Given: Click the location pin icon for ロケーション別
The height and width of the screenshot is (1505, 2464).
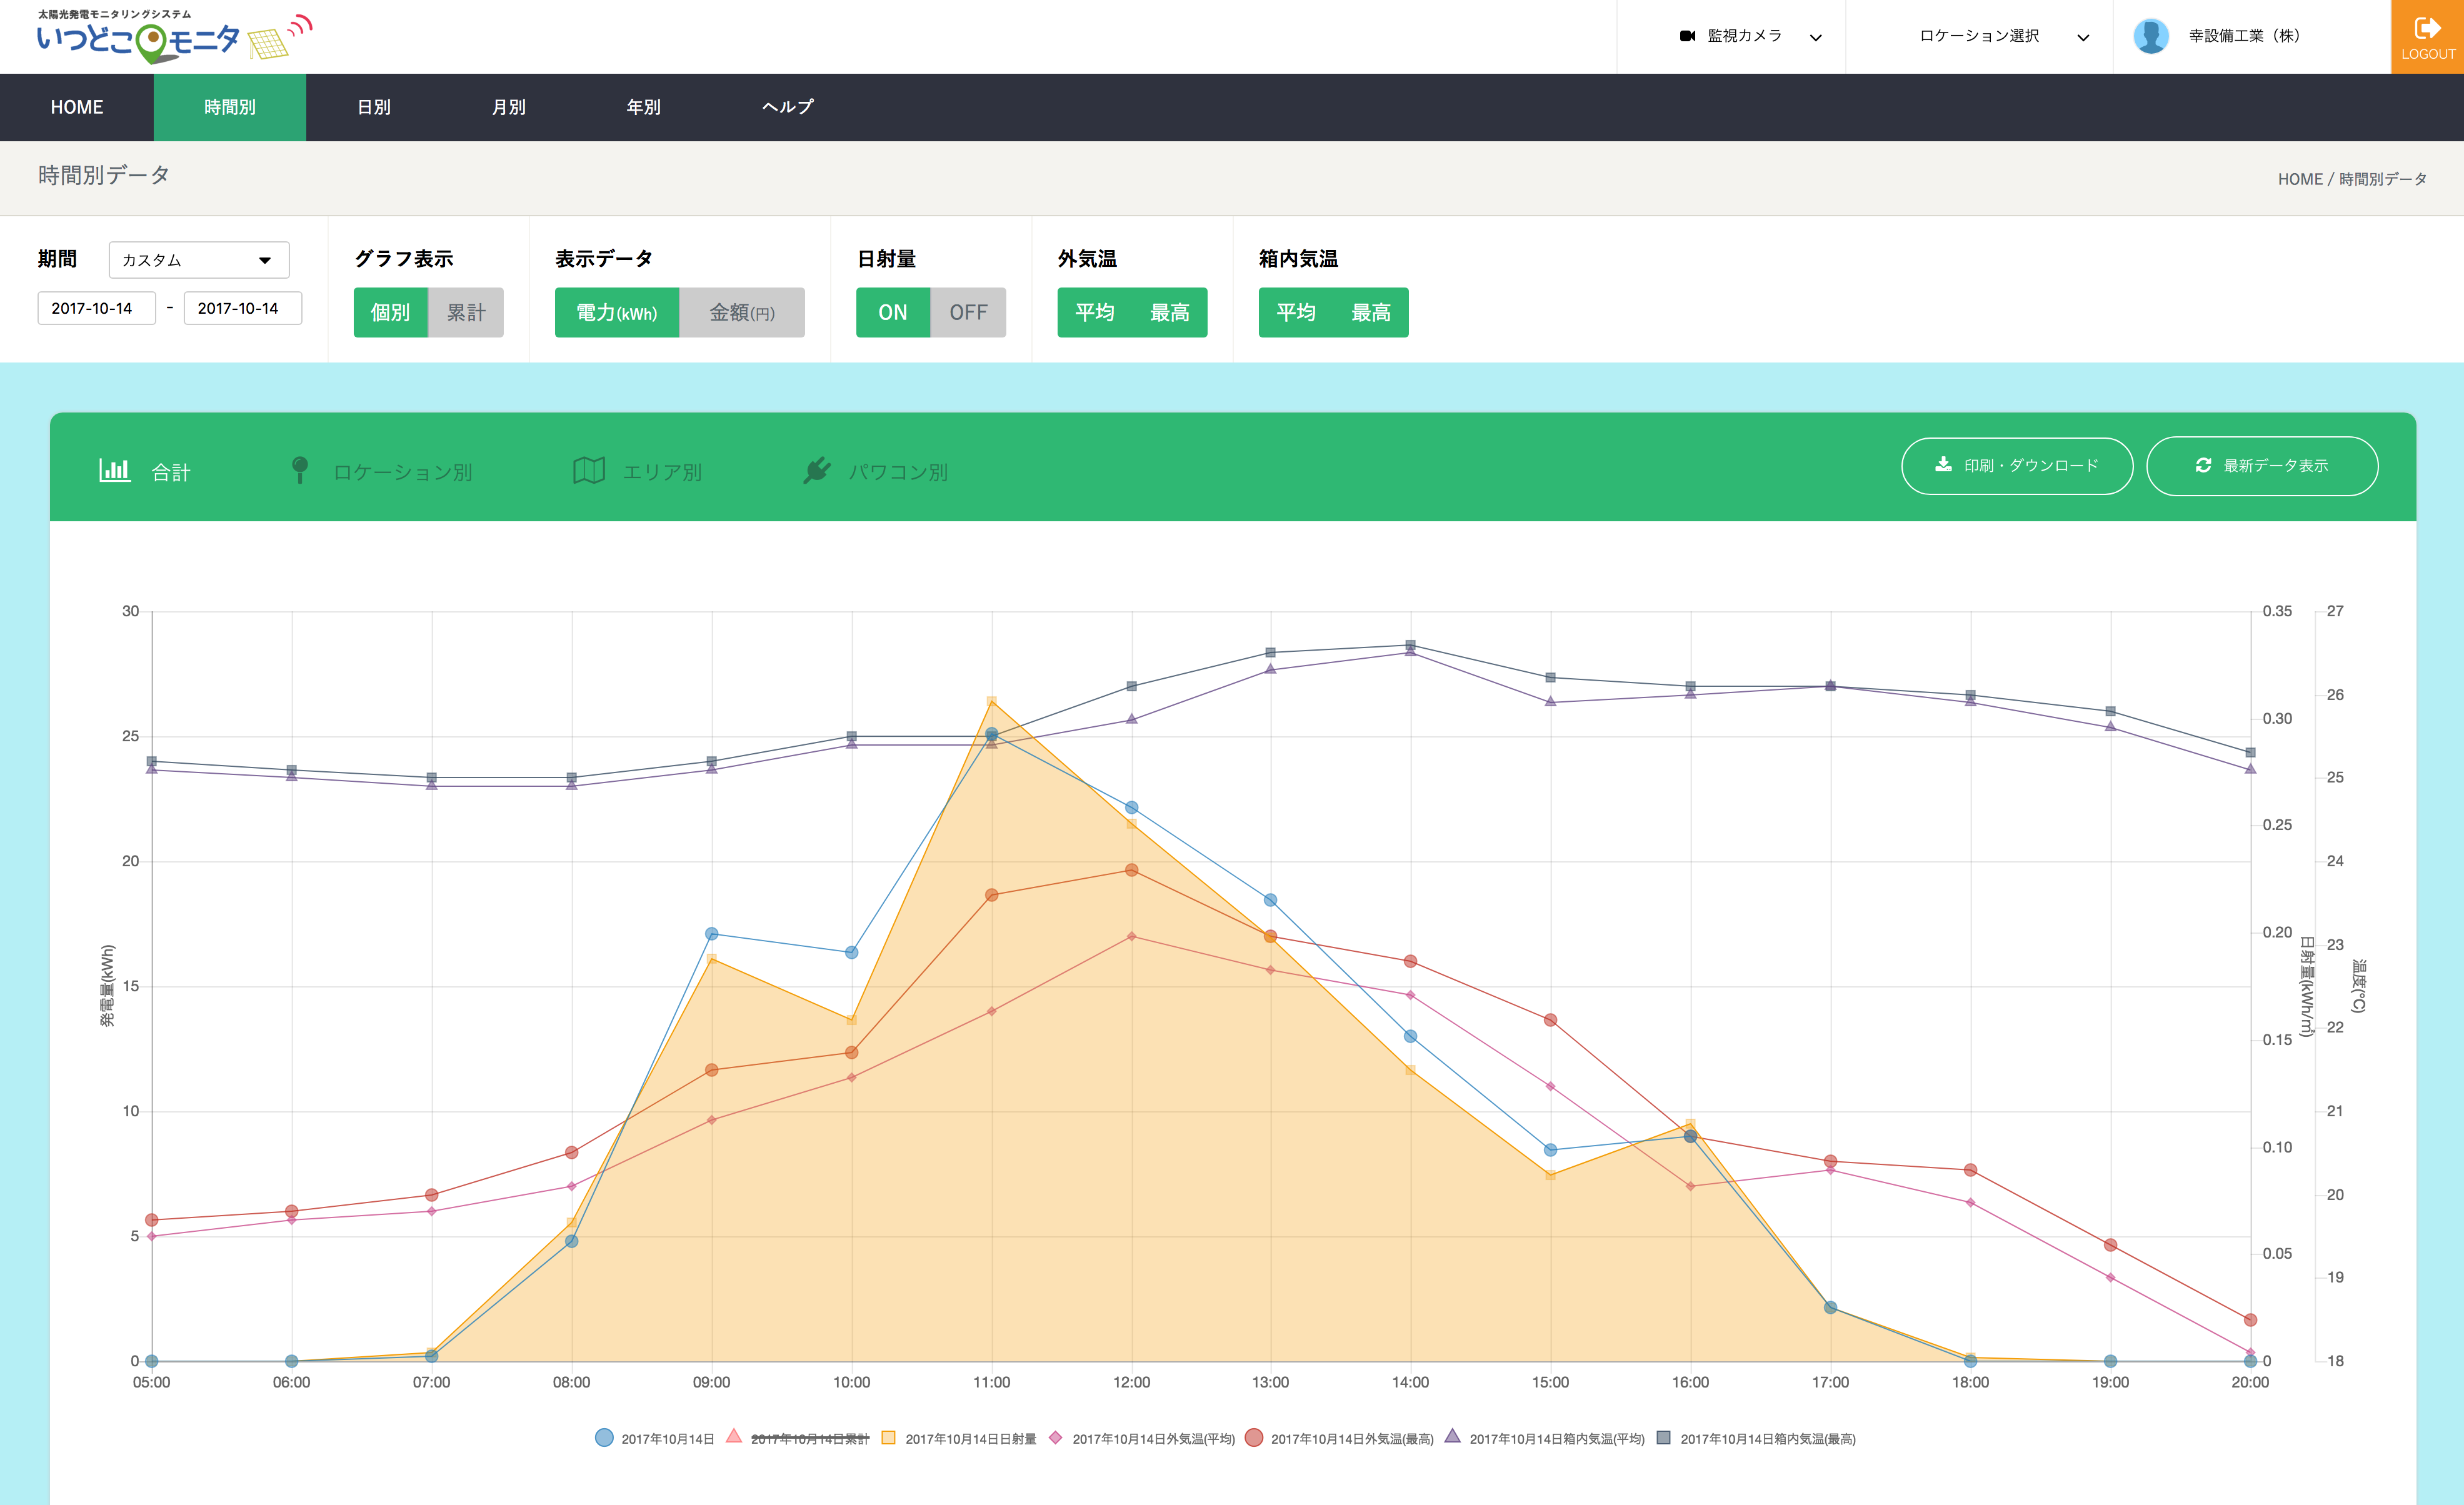Looking at the screenshot, I should (x=299, y=470).
